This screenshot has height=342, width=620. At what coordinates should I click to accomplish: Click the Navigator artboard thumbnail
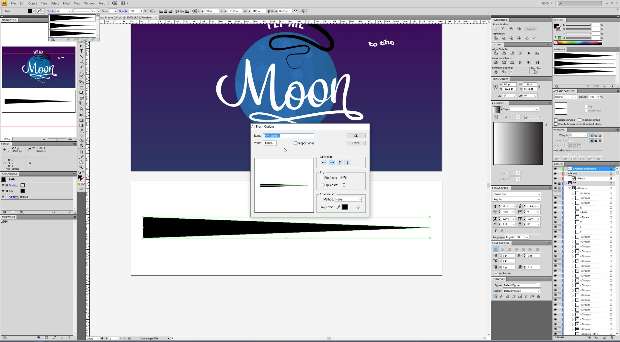pos(39,67)
